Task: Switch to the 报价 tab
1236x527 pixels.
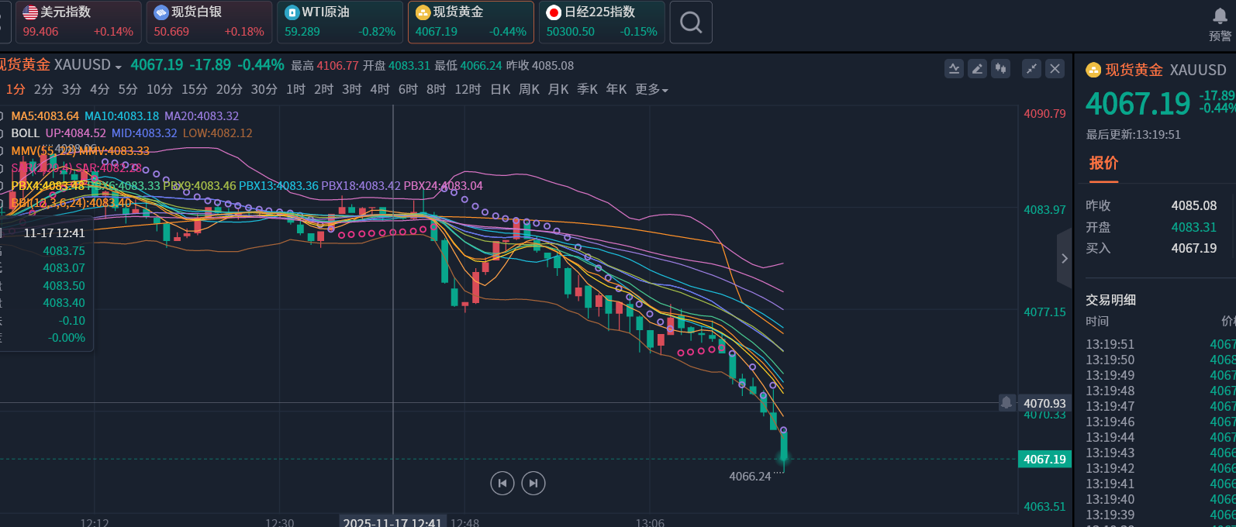Action: (1103, 164)
